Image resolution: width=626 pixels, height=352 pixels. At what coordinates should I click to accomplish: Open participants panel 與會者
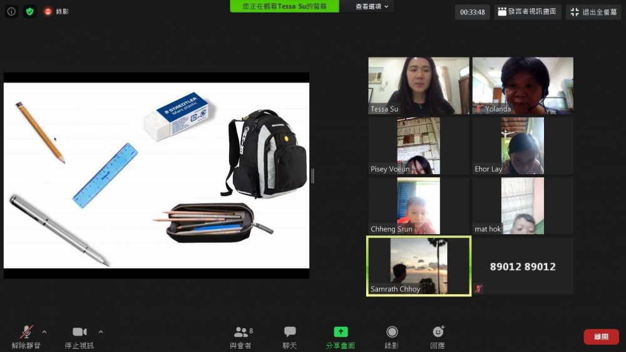(241, 337)
